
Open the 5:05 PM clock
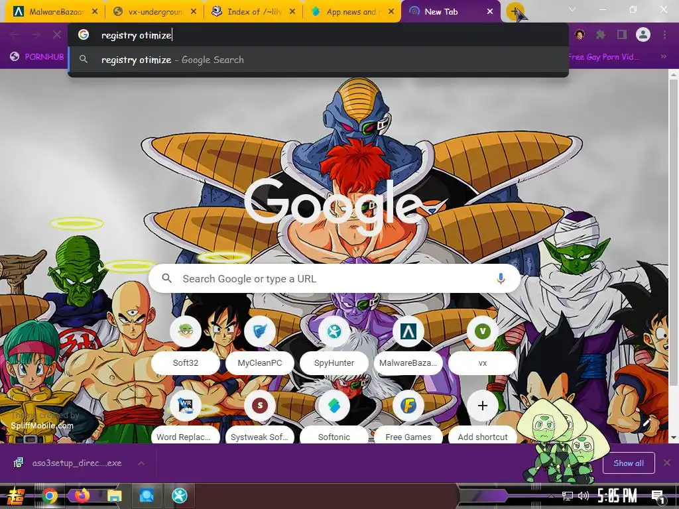(617, 496)
